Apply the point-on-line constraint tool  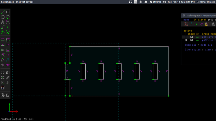pos(3,55)
